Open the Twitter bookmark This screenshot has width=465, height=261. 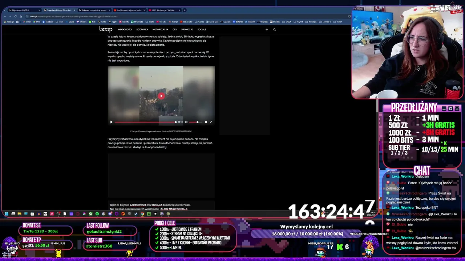[102, 22]
